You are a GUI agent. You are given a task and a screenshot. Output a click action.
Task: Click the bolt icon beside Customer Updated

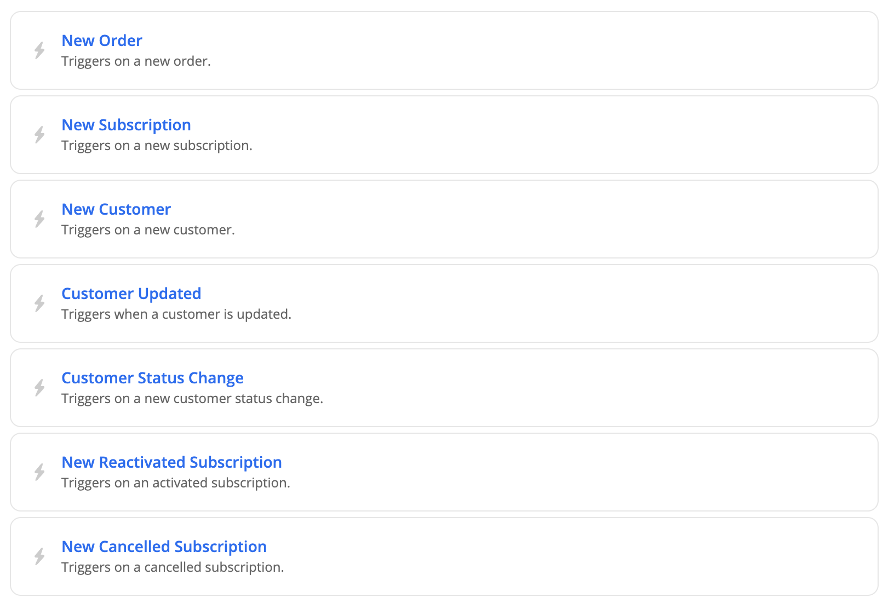tap(39, 303)
